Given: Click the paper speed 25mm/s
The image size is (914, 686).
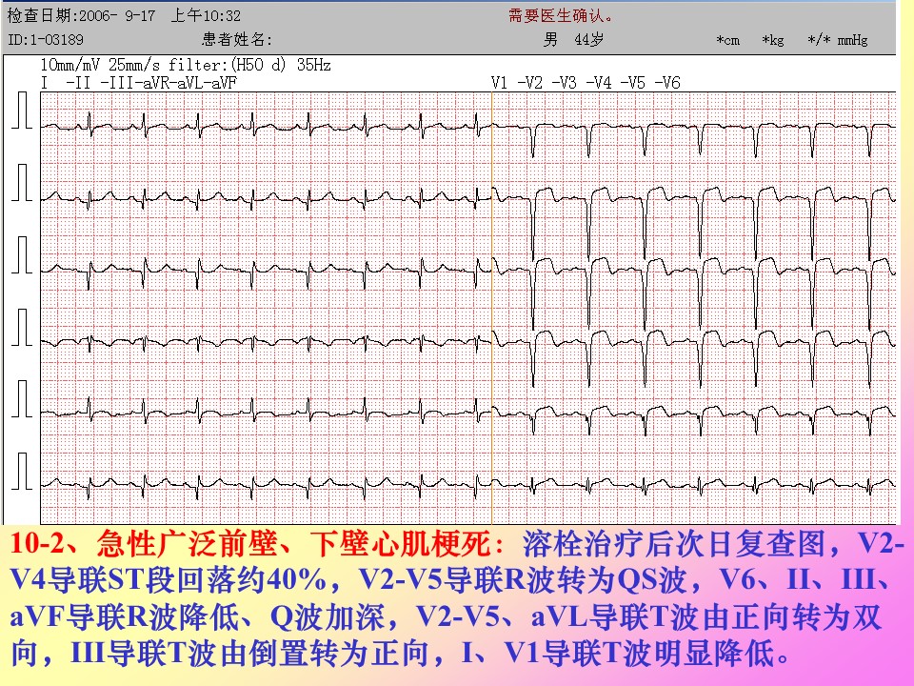Looking at the screenshot, I should 136,65.
